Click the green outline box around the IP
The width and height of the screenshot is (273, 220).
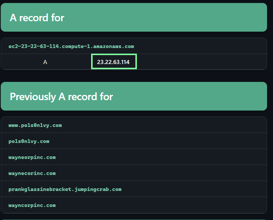pos(114,55)
